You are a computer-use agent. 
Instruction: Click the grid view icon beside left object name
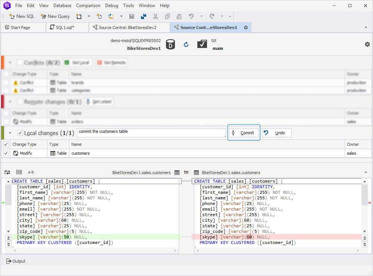click(x=177, y=173)
